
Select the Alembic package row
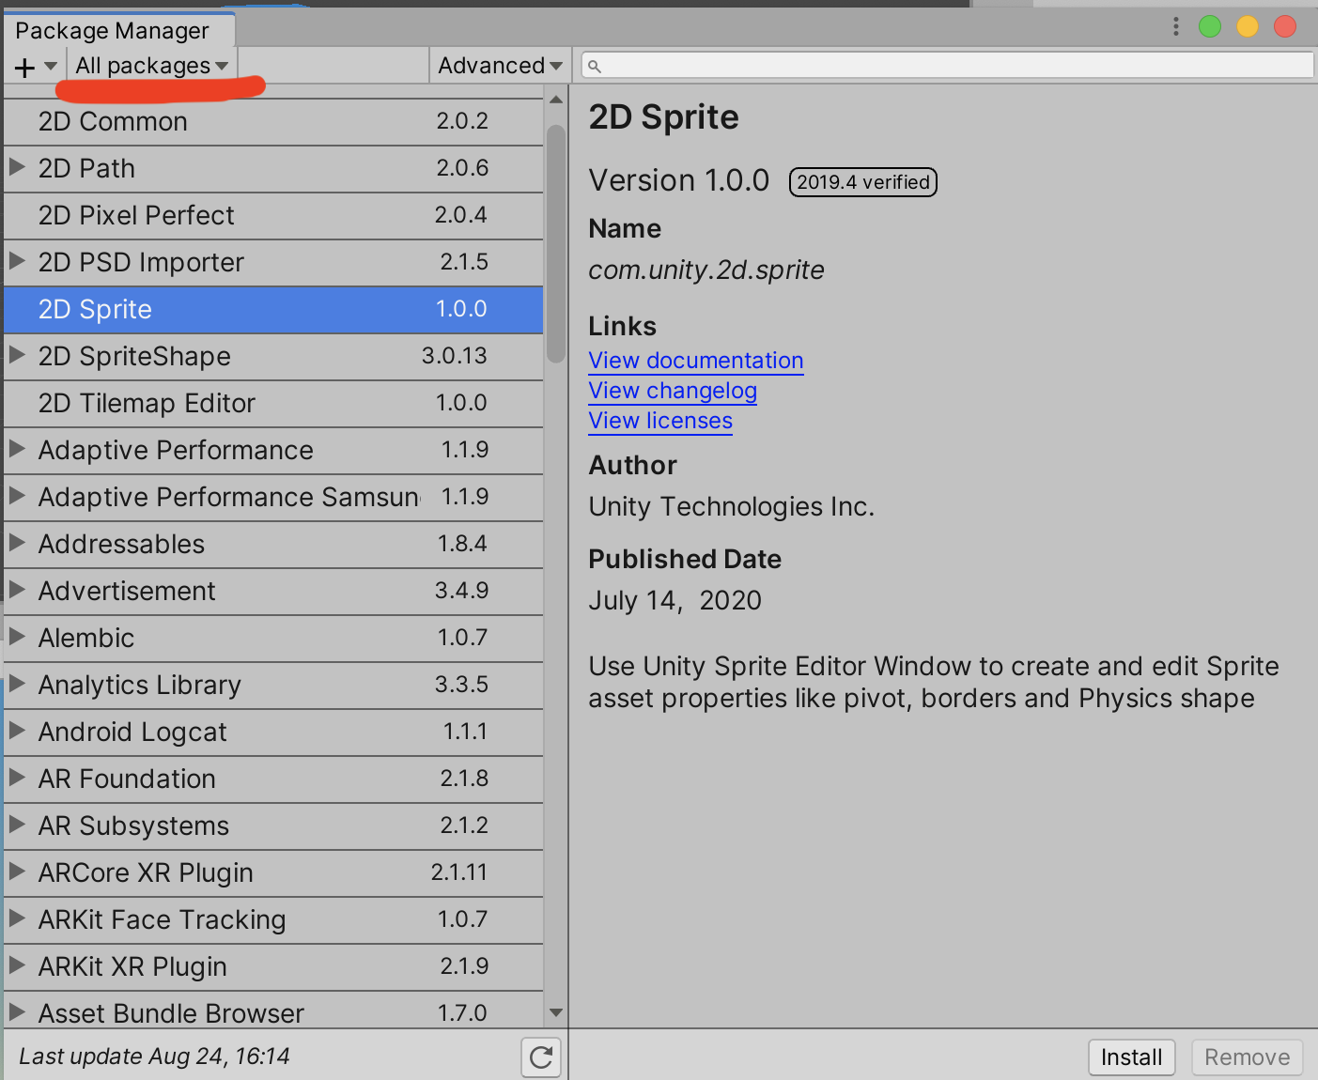pos(273,639)
